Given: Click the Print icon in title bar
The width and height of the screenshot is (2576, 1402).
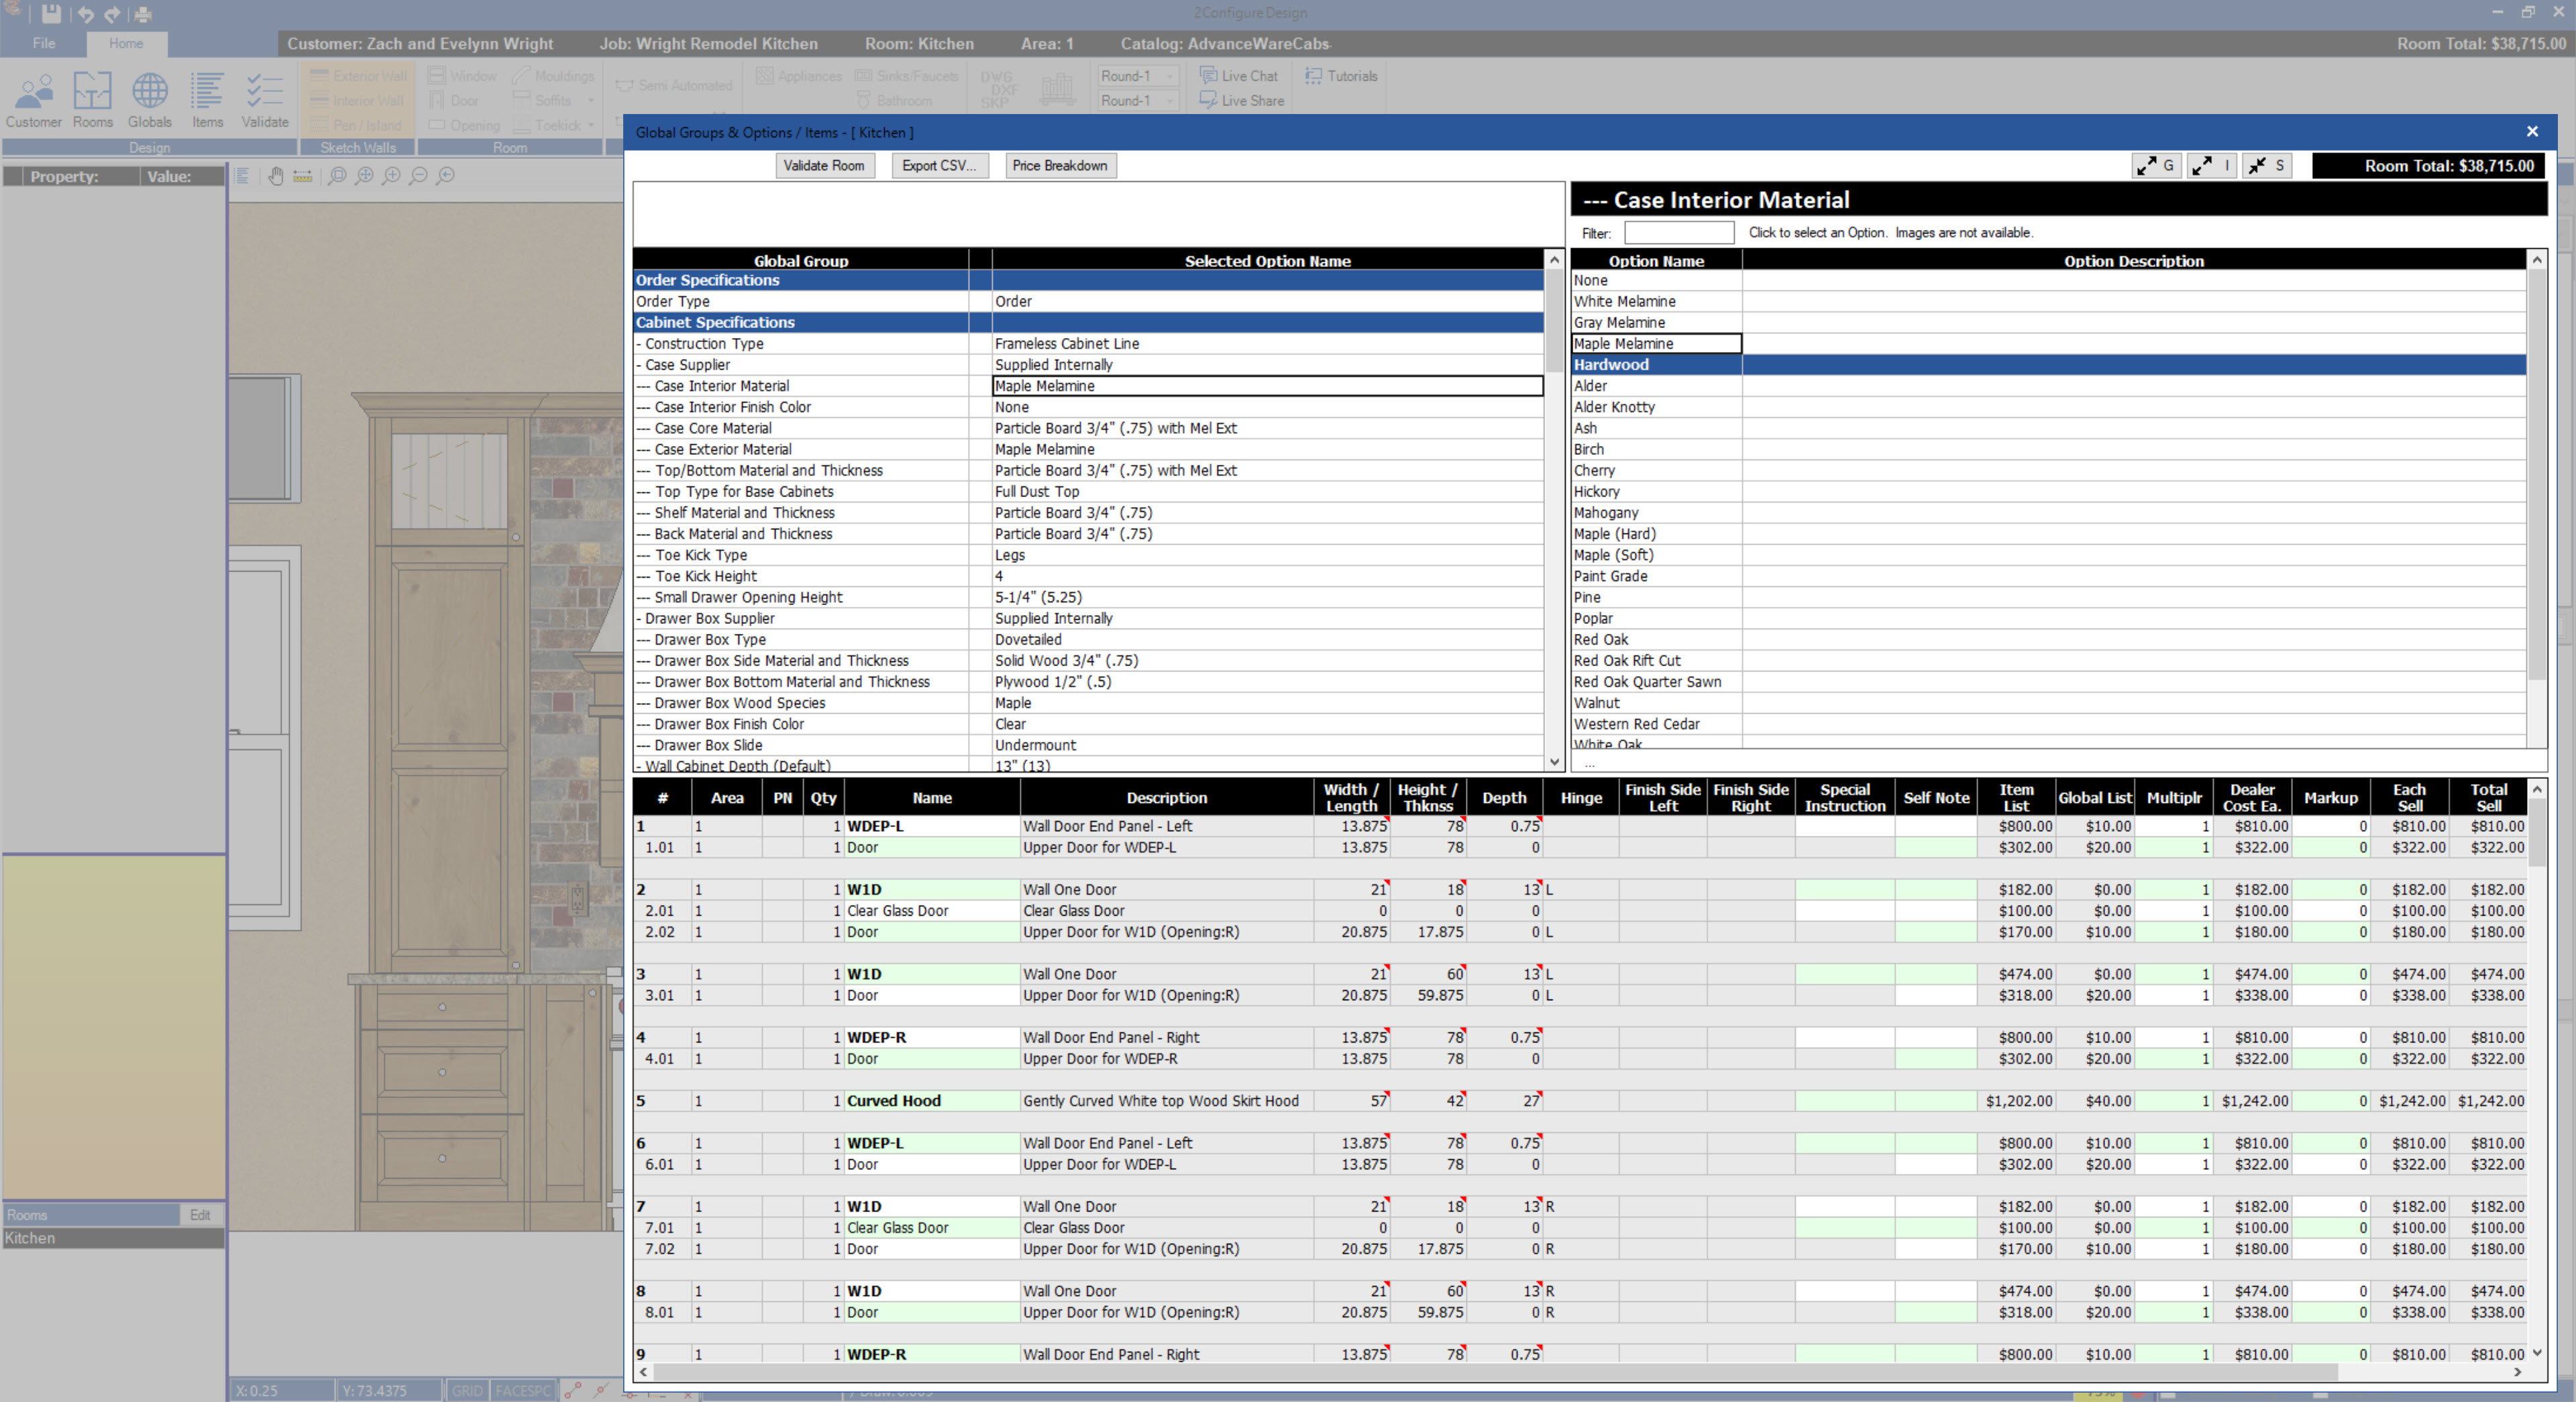Looking at the screenshot, I should click(143, 14).
